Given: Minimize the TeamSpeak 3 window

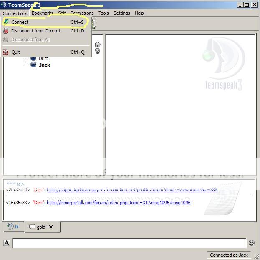Looking at the screenshot, I should click(240, 5).
